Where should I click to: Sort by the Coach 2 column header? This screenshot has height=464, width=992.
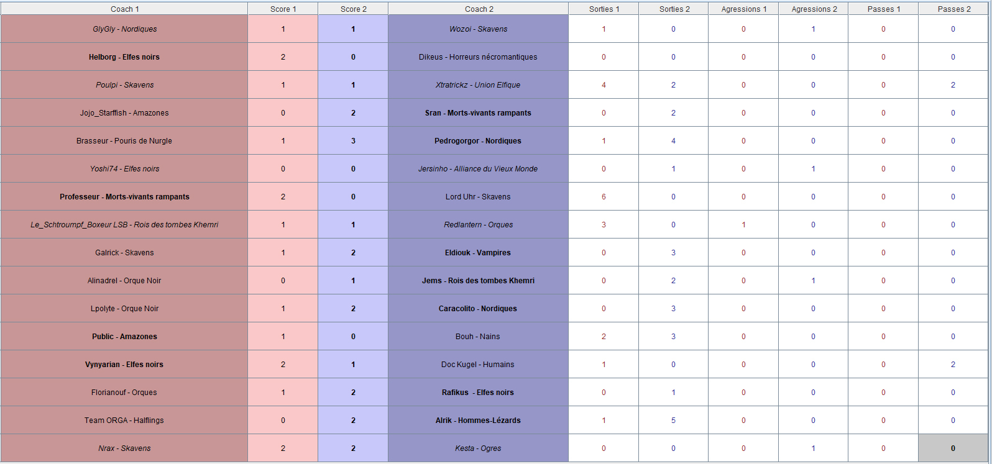(x=479, y=9)
